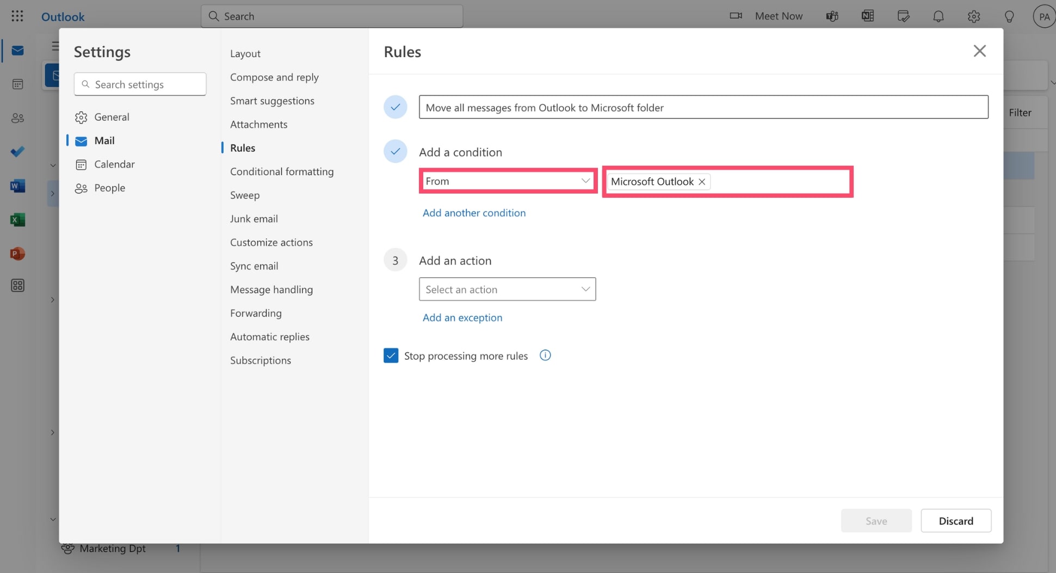This screenshot has height=573, width=1056.
Task: Click info icon beside Stop processing rules
Action: pyautogui.click(x=545, y=355)
